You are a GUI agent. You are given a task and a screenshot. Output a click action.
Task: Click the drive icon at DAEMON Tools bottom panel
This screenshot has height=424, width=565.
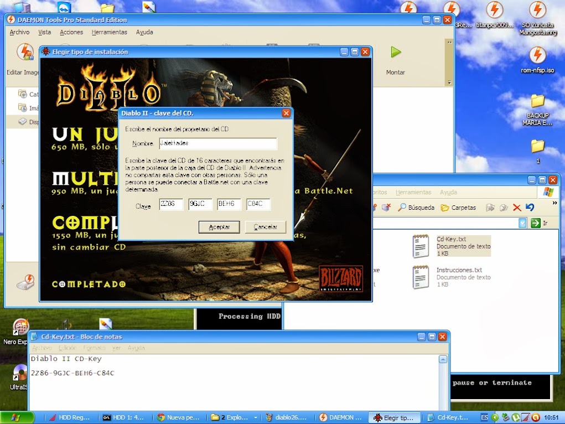tap(25, 282)
